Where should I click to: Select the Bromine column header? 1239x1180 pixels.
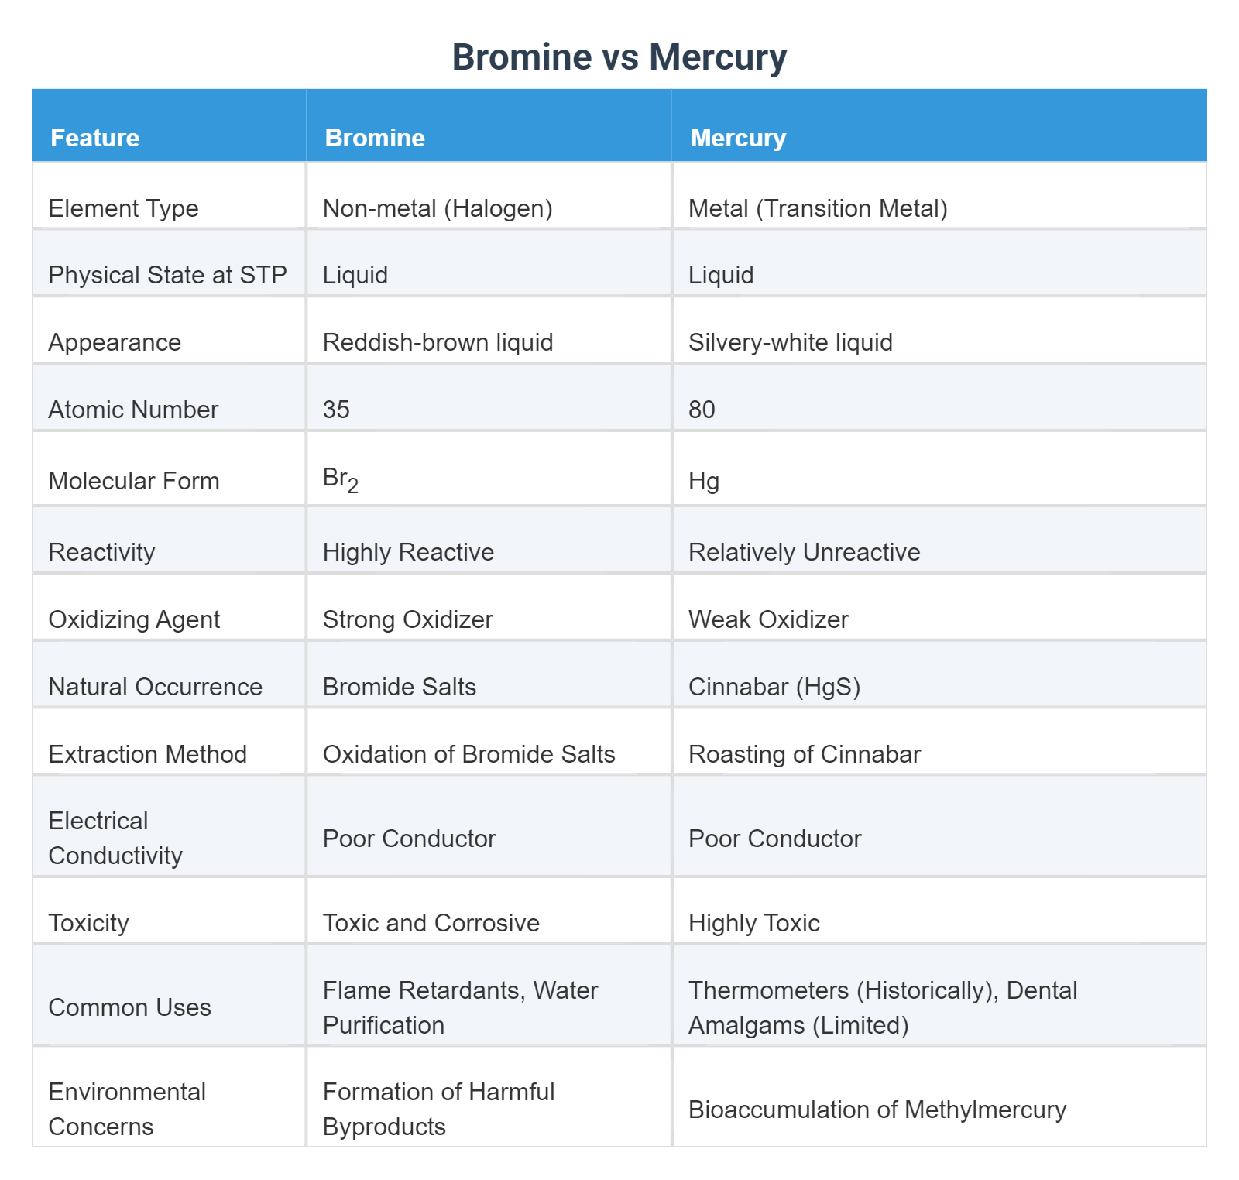tap(489, 125)
